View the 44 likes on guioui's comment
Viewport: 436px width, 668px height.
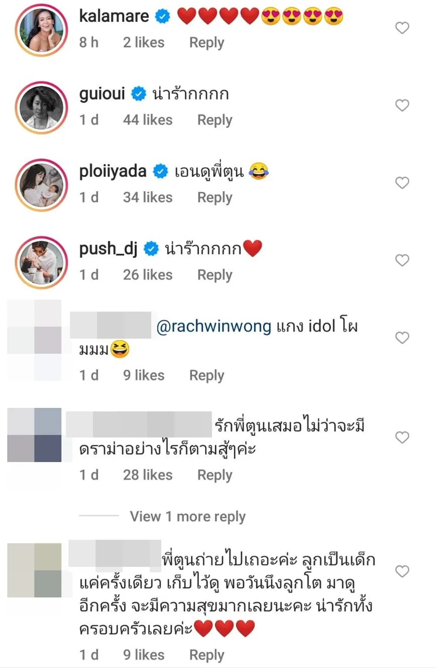148,120
